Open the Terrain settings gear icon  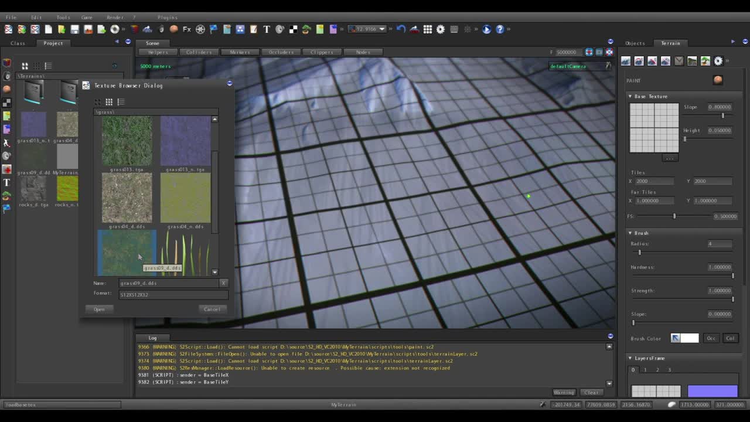[718, 61]
